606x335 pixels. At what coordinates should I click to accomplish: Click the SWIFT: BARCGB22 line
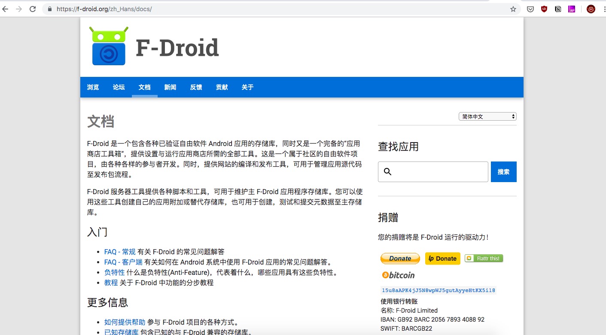pyautogui.click(x=406, y=329)
